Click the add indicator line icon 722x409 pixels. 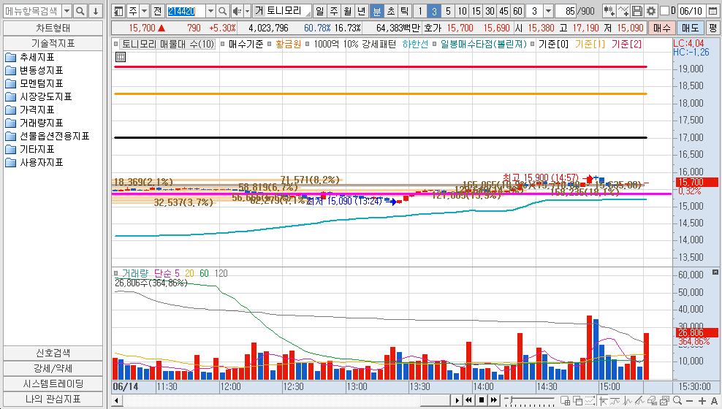623,11
